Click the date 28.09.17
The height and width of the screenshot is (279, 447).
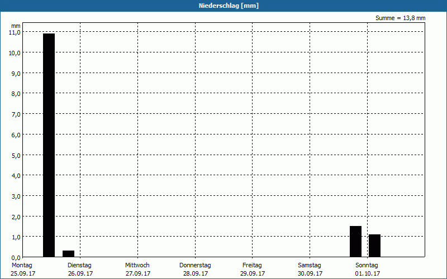[196, 273]
